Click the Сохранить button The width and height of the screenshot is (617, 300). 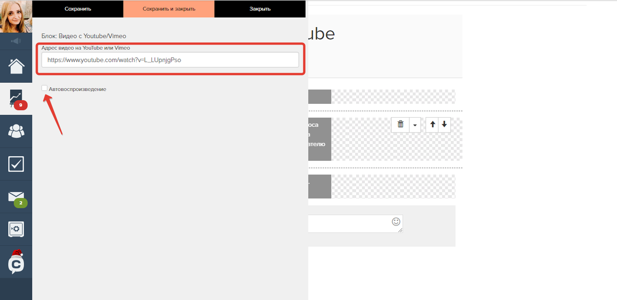(x=78, y=9)
